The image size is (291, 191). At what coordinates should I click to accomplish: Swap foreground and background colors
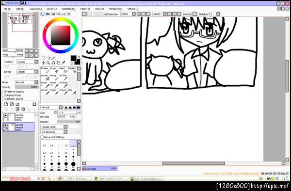tap(79, 57)
